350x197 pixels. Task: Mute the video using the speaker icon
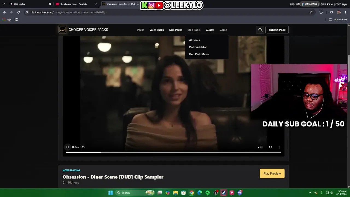(261, 147)
